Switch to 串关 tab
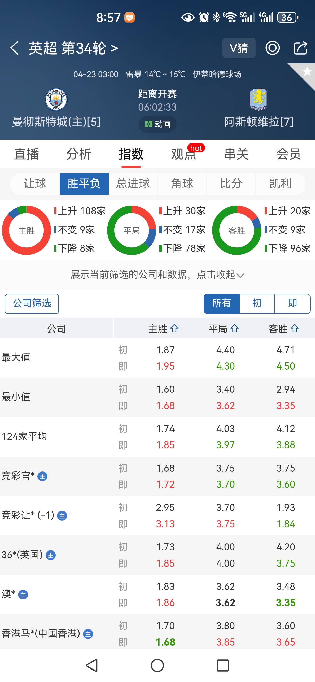The image size is (315, 682). click(x=237, y=154)
